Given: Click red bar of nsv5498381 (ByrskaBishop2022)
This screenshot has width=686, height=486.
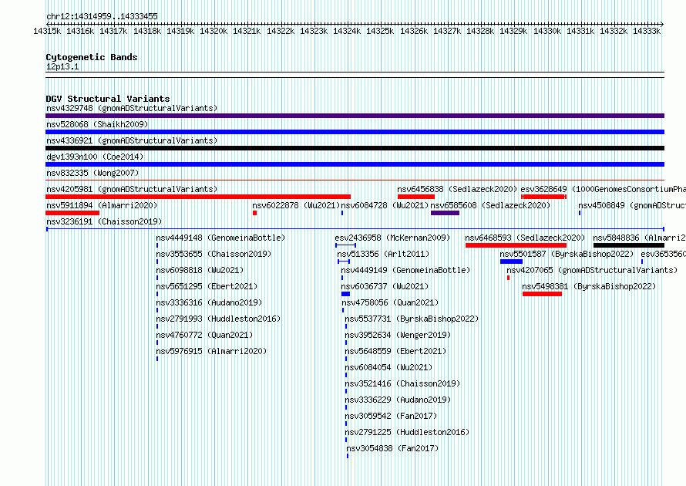Looking at the screenshot, I should pos(542,294).
